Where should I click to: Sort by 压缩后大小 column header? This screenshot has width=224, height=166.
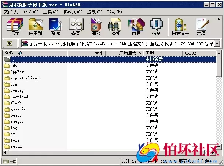click(x=125, y=53)
